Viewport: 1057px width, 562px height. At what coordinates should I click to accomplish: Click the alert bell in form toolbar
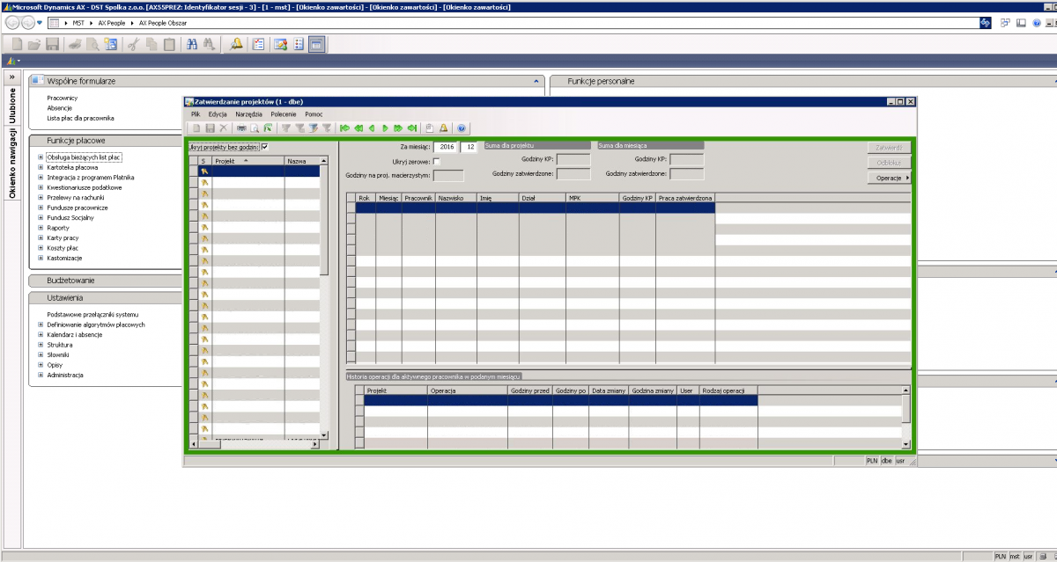coord(443,128)
